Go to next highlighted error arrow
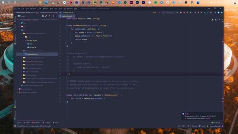 222,20
